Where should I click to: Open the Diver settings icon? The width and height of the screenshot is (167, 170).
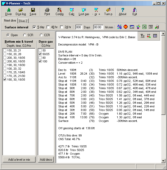click(9, 11)
